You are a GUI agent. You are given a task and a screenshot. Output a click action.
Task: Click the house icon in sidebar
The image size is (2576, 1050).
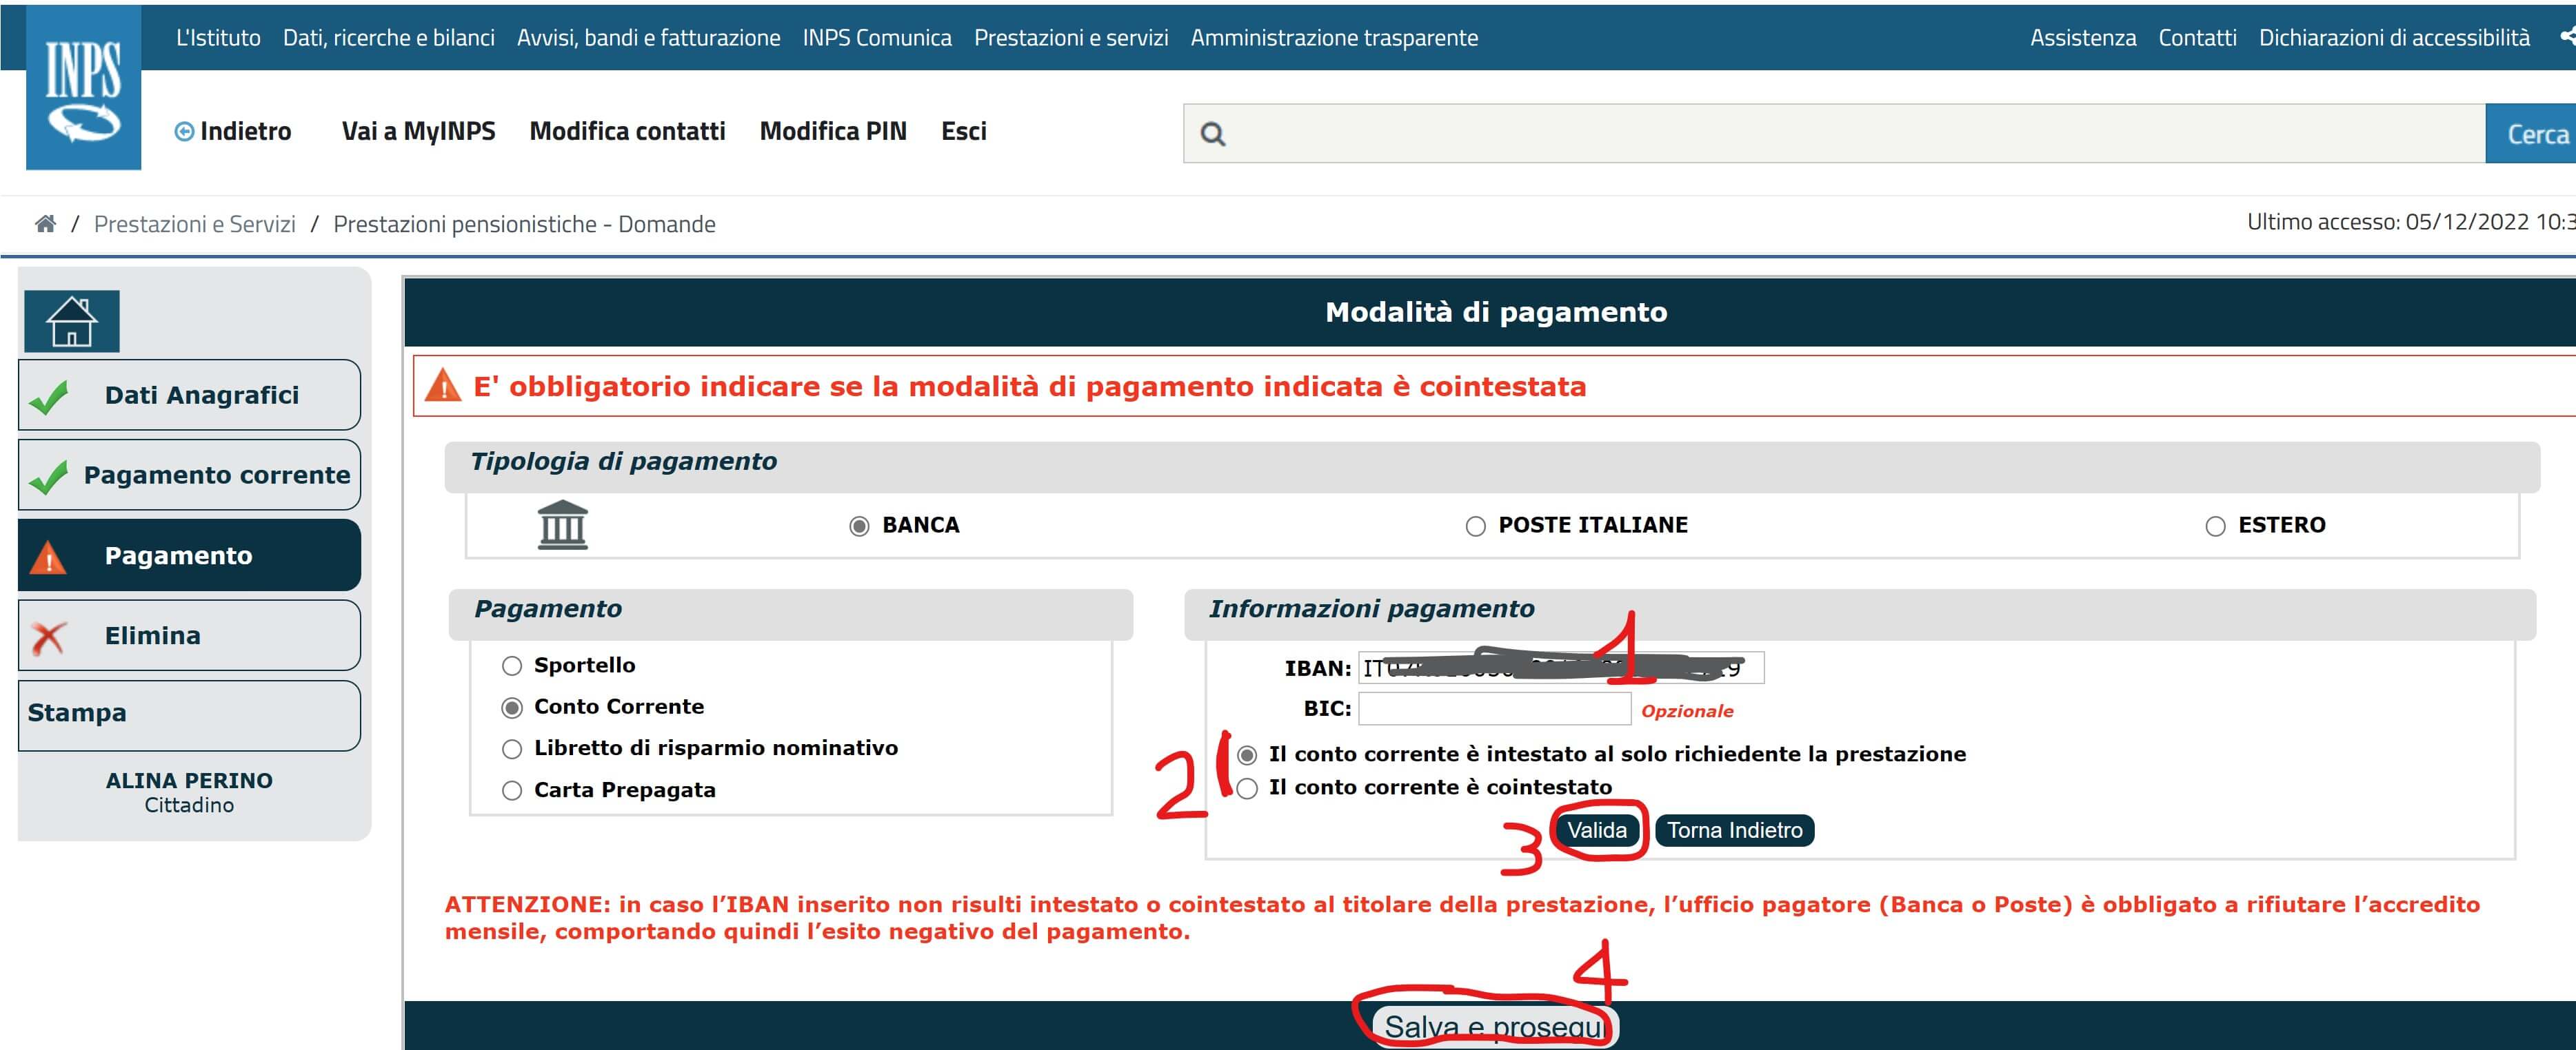click(72, 322)
